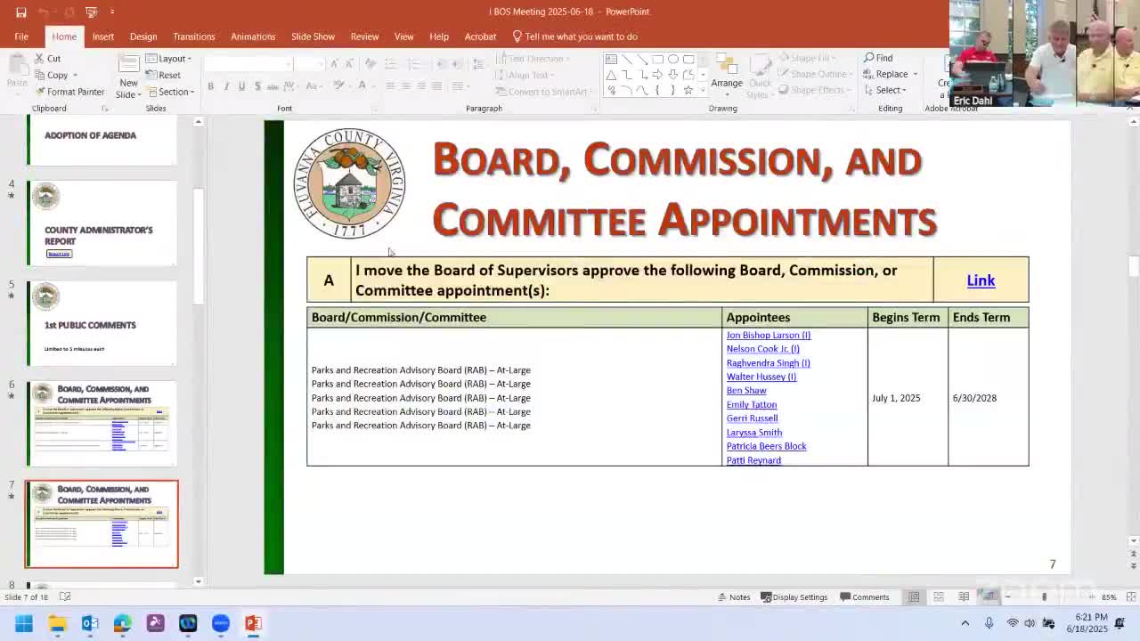Open the Transitions ribbon tab
The width and height of the screenshot is (1140, 641).
click(x=193, y=37)
